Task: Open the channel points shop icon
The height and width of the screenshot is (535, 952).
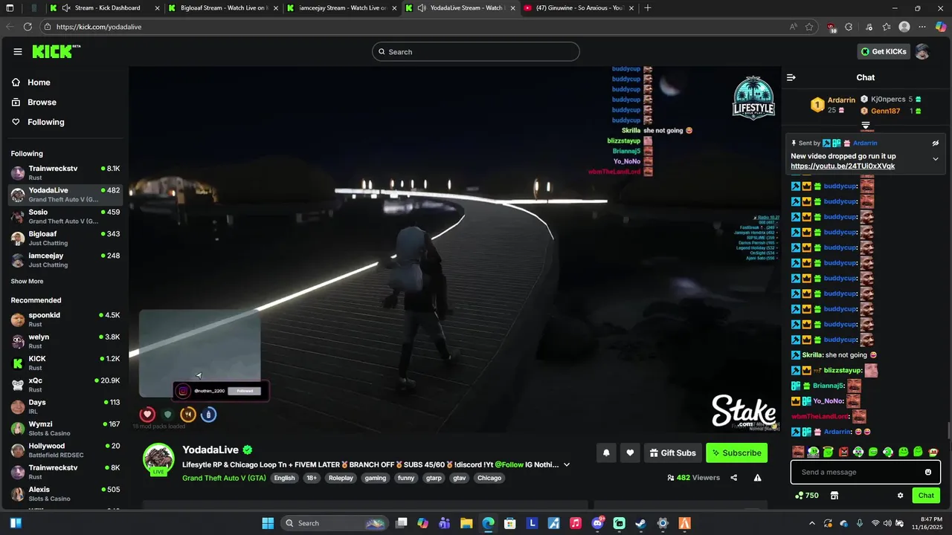Action: [834, 496]
